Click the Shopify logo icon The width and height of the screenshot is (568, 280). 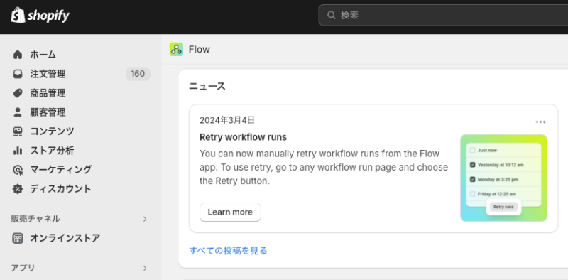[x=18, y=15]
